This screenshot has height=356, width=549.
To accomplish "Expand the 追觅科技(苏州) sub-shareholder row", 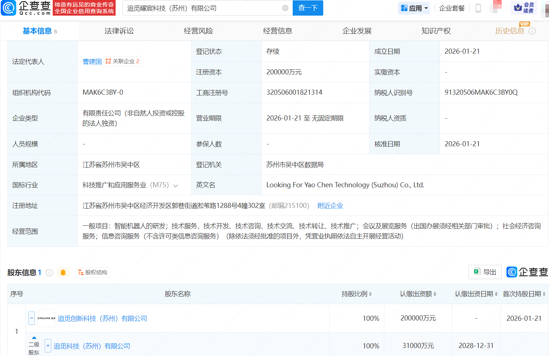I will tap(48, 345).
